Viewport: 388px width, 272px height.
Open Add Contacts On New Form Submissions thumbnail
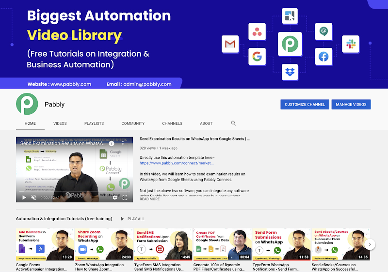[x=45, y=244]
